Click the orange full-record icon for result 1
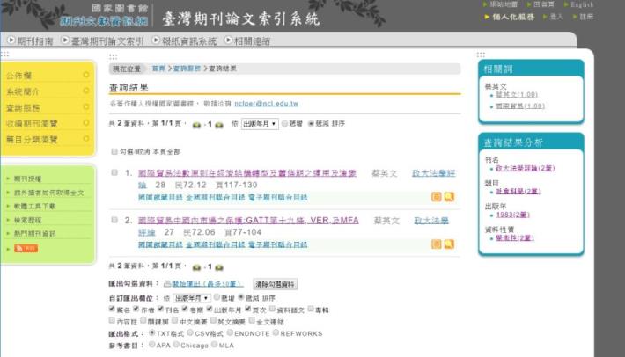This screenshot has height=357, width=625. coord(436,198)
